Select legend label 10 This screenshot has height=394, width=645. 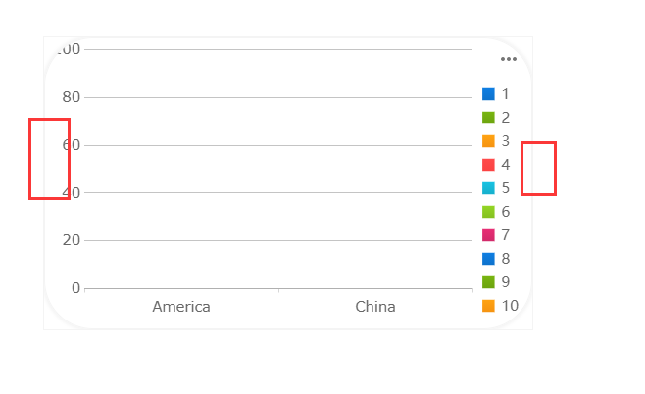point(510,306)
